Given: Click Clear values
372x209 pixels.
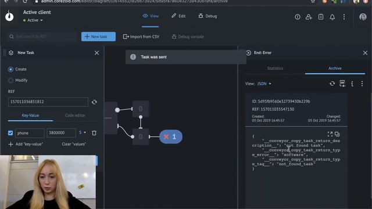Looking at the screenshot, I should click(74, 144).
